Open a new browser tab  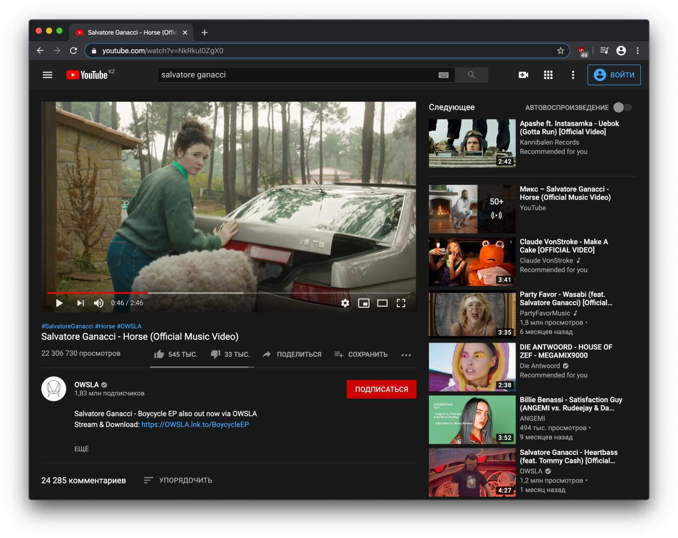click(204, 32)
